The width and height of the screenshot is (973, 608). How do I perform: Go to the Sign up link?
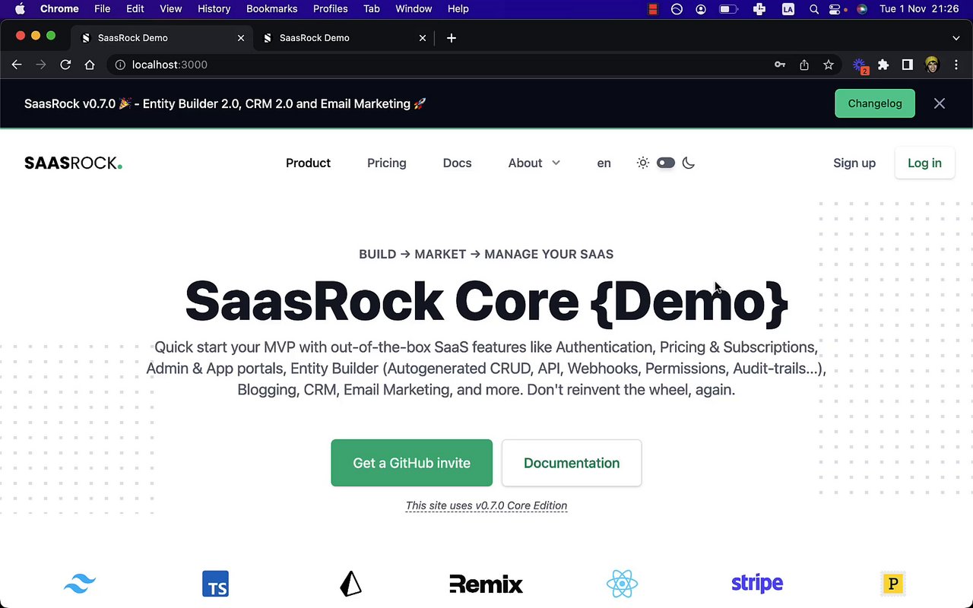tap(854, 163)
